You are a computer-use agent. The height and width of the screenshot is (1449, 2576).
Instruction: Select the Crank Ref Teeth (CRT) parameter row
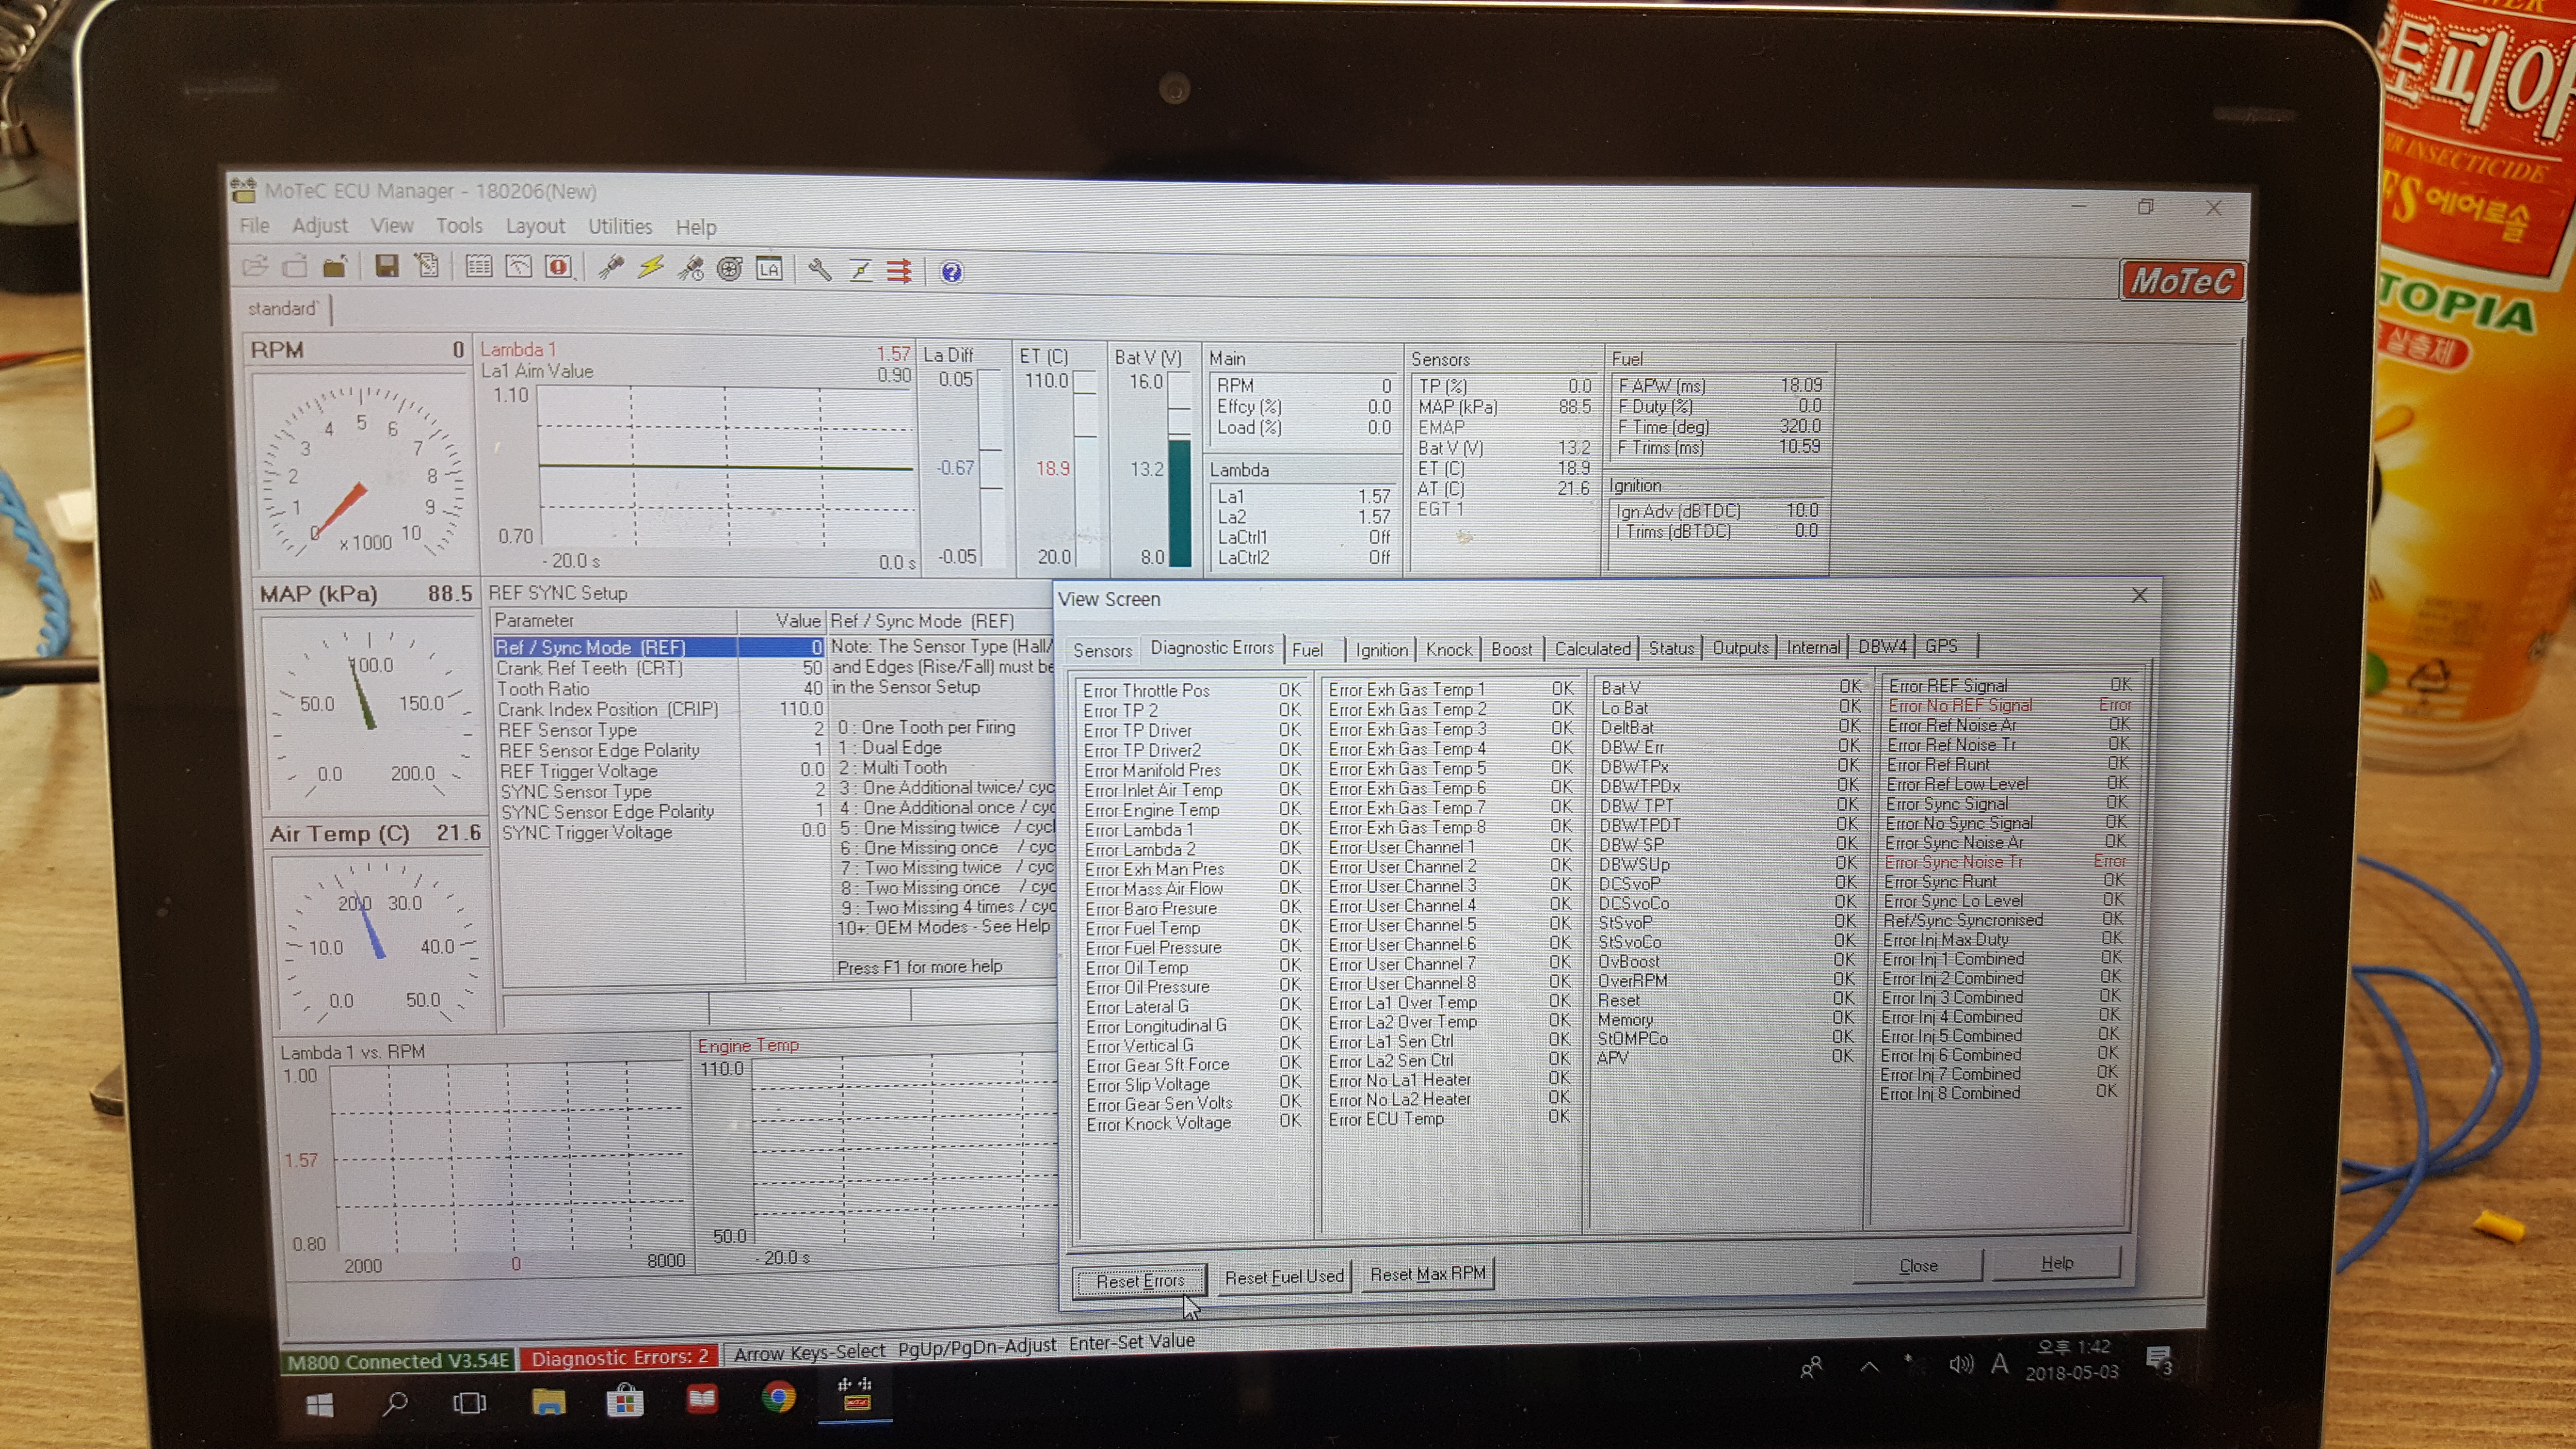tap(659, 668)
